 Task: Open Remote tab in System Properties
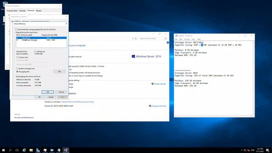[x=39, y=11]
